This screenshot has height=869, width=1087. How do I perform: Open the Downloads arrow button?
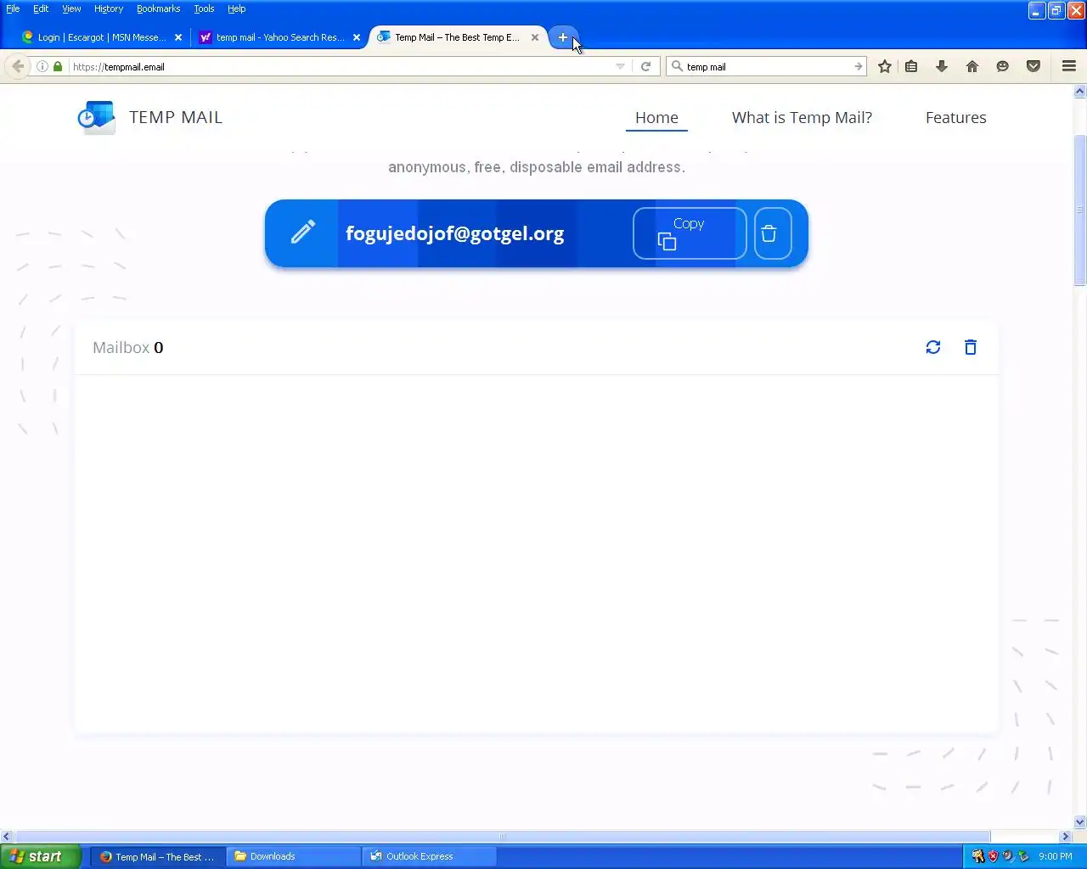pos(942,66)
